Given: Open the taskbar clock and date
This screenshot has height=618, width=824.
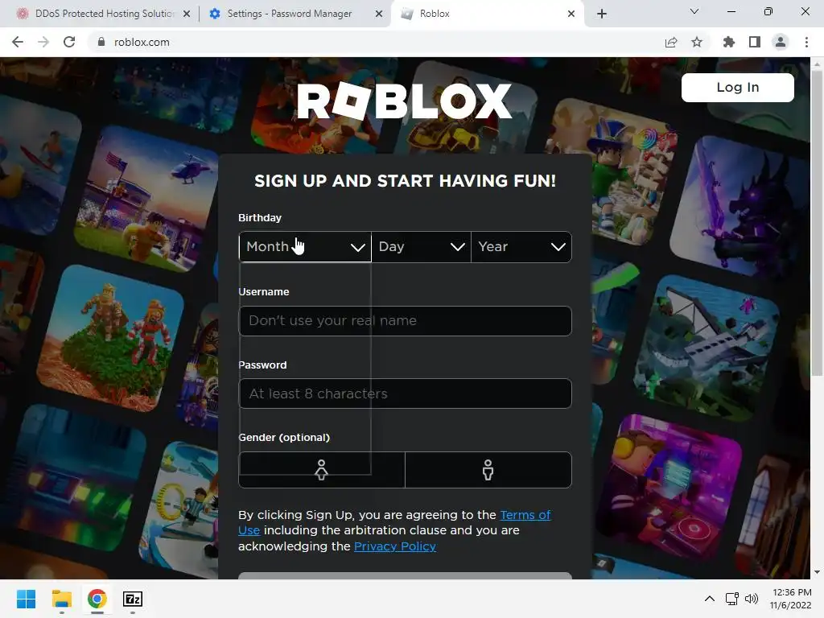Looking at the screenshot, I should [791, 599].
